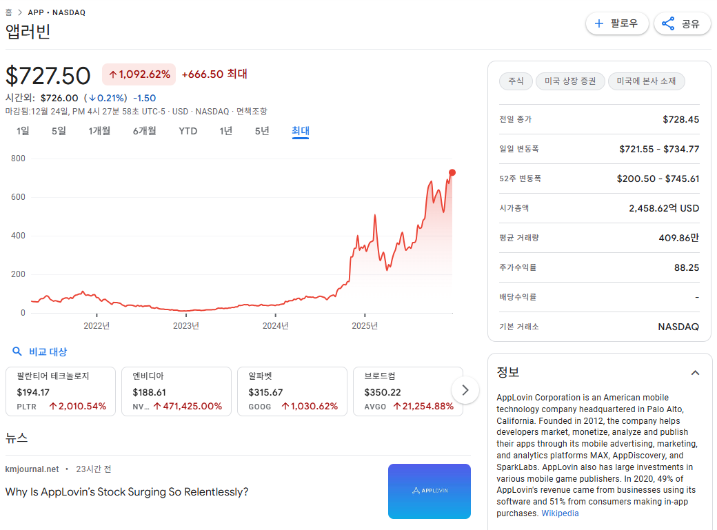Select the 최대 range tab
This screenshot has width=717, height=530.
[x=301, y=131]
